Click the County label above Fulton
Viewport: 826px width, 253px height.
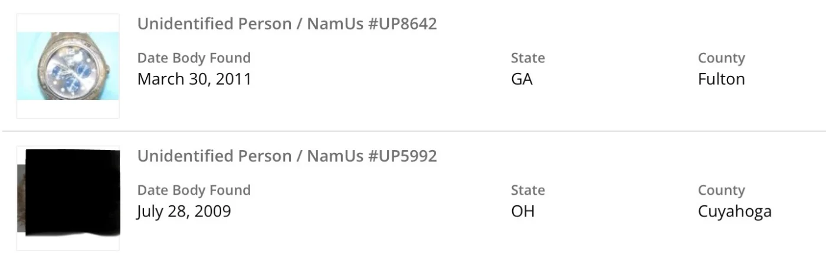(x=721, y=58)
